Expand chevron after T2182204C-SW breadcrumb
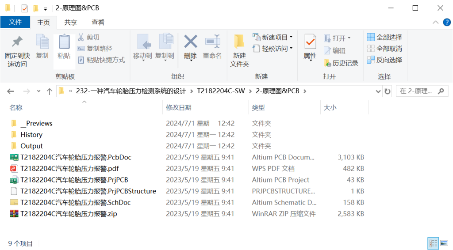The height and width of the screenshot is (250, 453). click(250, 91)
